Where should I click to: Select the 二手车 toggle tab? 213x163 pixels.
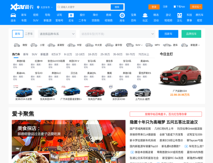29,34
